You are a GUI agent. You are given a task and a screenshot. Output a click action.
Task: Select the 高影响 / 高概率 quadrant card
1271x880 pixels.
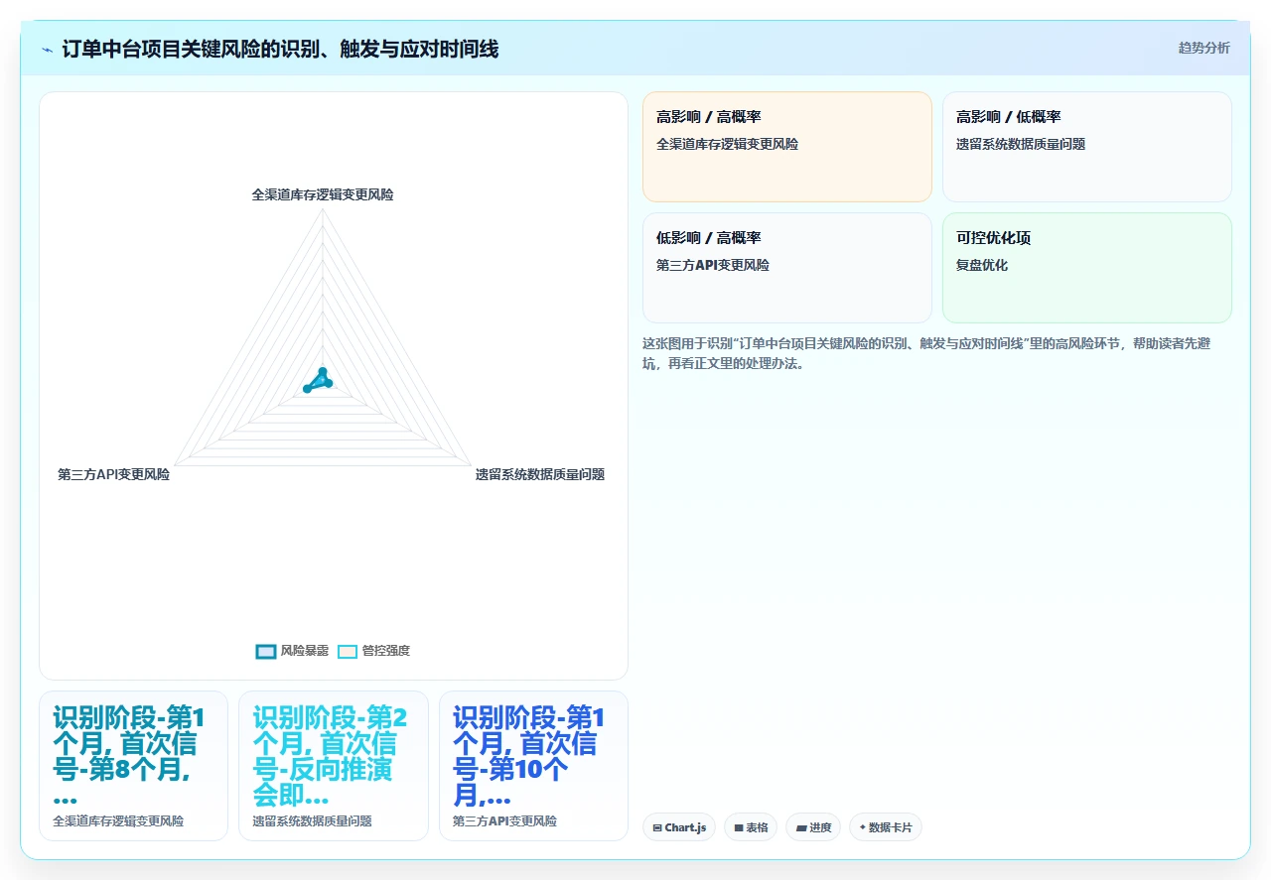(x=787, y=147)
